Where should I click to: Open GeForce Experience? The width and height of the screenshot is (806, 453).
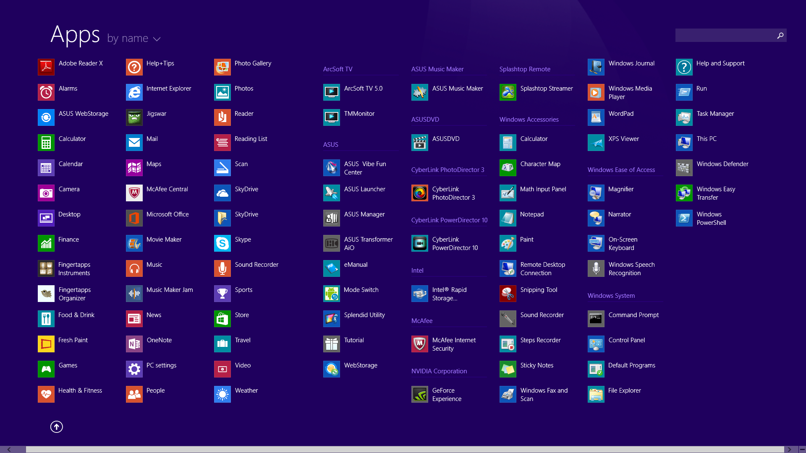click(420, 394)
